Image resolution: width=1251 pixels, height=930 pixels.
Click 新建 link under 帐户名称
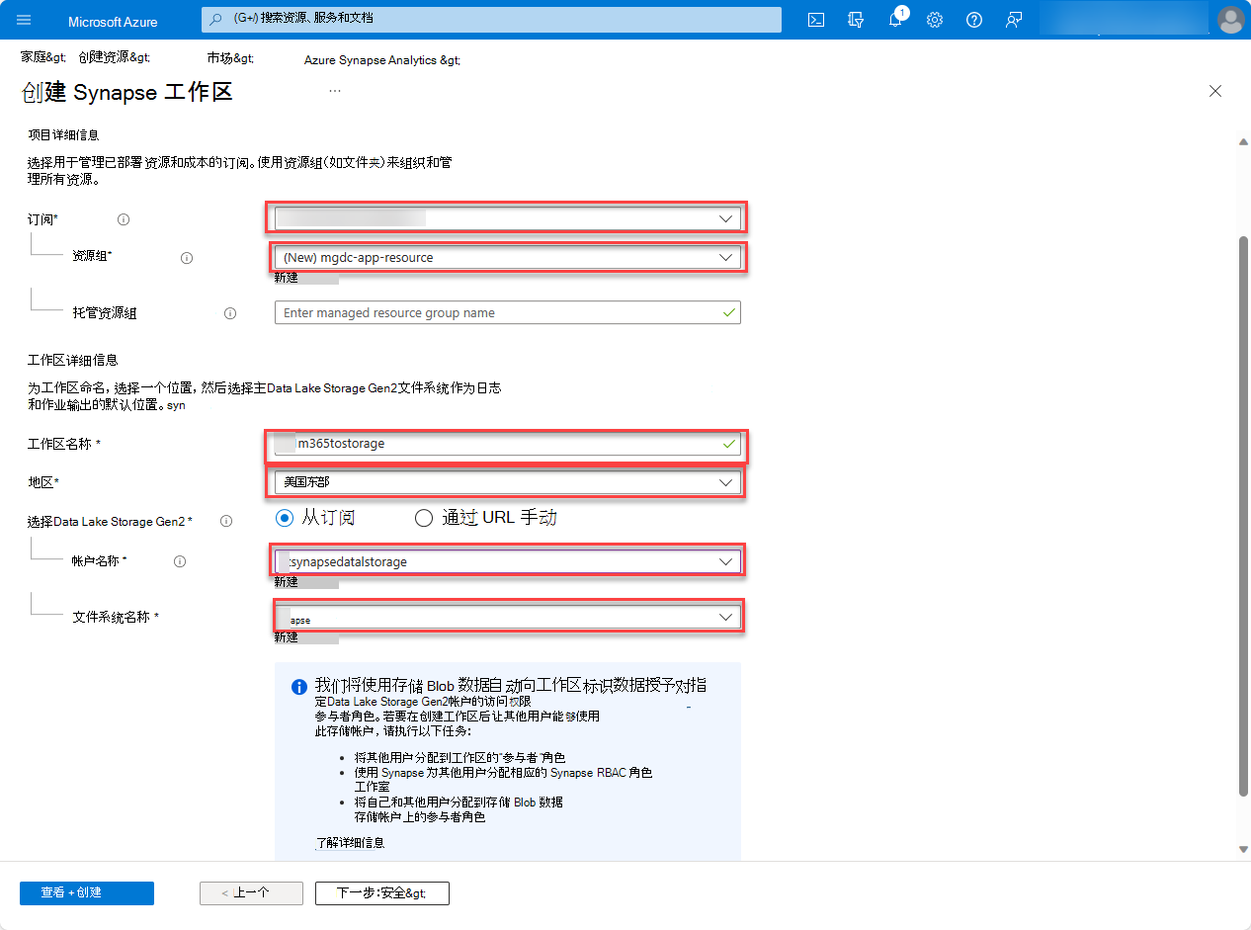287,582
